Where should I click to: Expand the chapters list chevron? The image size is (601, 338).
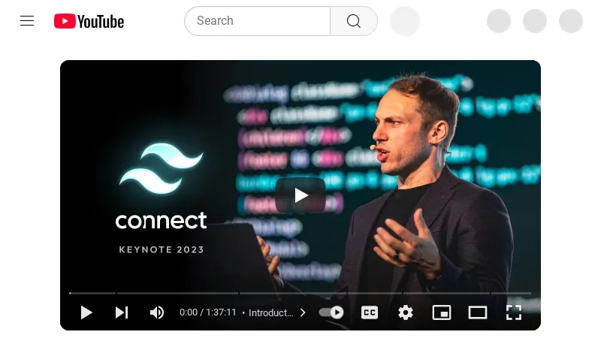click(x=303, y=312)
